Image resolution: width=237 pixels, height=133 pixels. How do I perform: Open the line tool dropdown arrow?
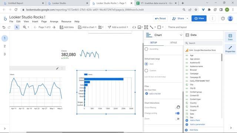pos(155,27)
